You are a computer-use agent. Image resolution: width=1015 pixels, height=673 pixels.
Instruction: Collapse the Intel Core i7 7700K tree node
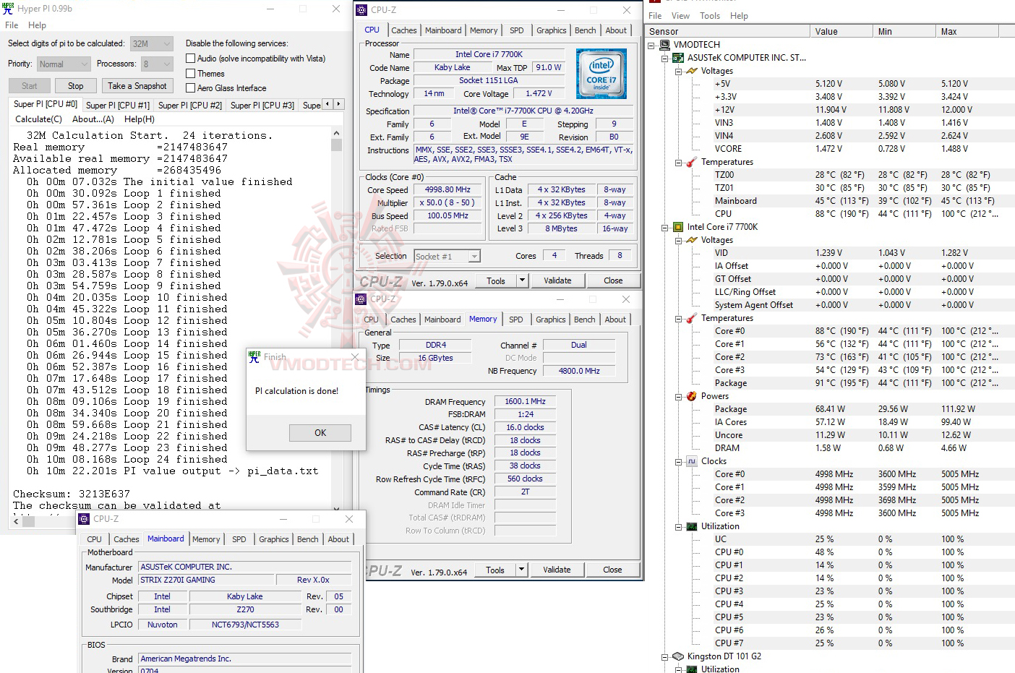(665, 227)
